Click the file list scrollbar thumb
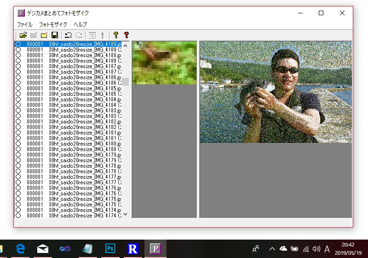The height and width of the screenshot is (258, 368). [x=126, y=82]
